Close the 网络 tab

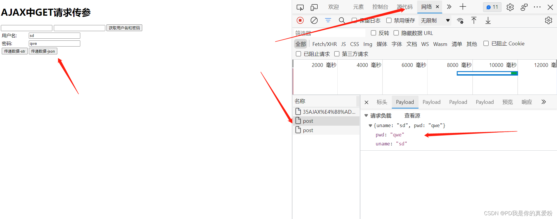click(x=437, y=7)
